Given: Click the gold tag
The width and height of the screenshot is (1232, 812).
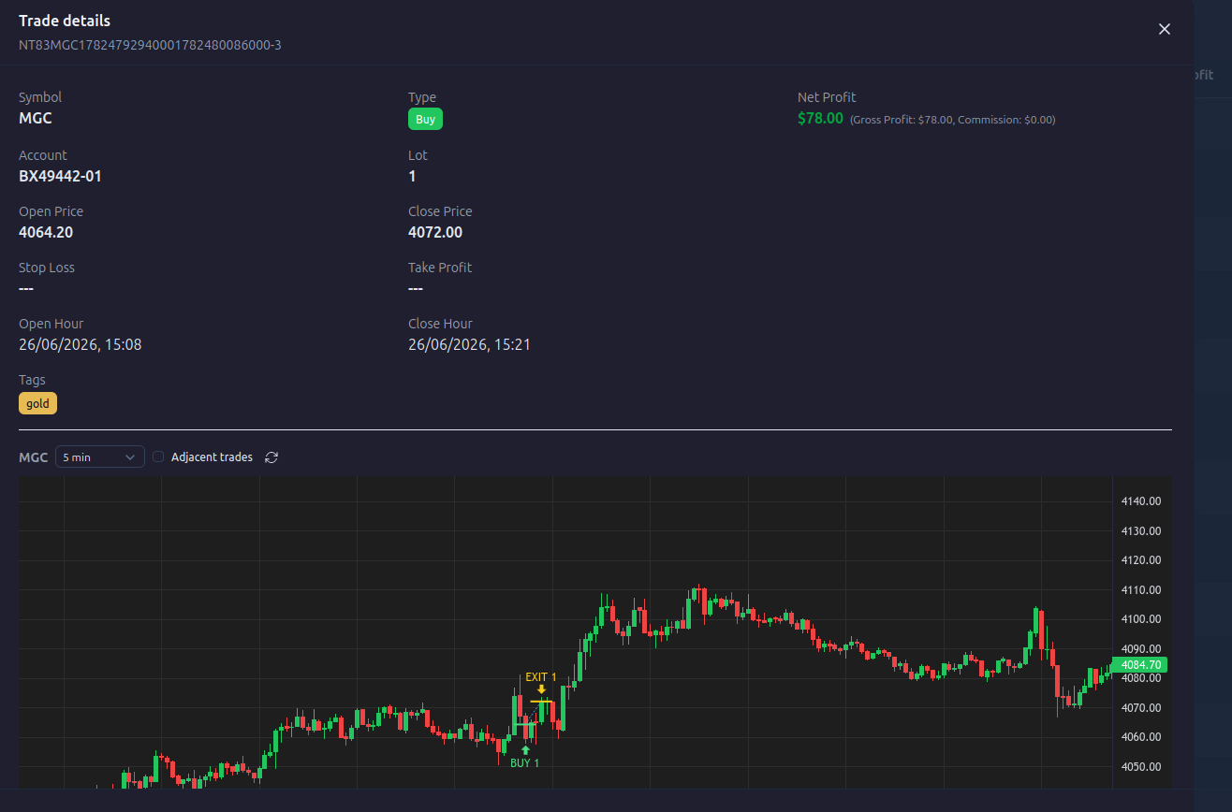Looking at the screenshot, I should (37, 403).
